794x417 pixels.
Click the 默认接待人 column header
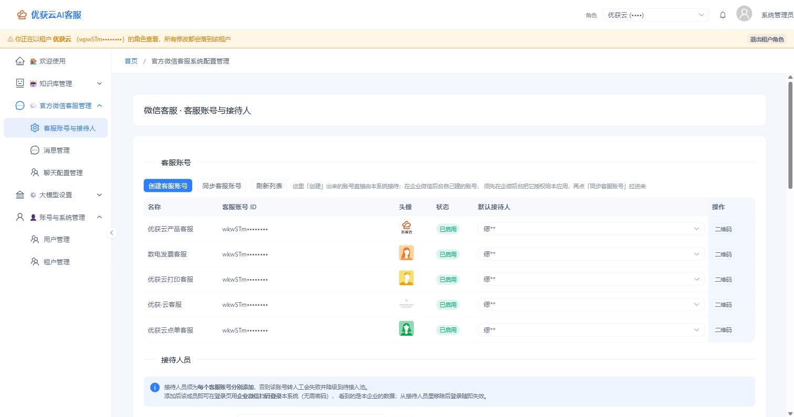(494, 207)
